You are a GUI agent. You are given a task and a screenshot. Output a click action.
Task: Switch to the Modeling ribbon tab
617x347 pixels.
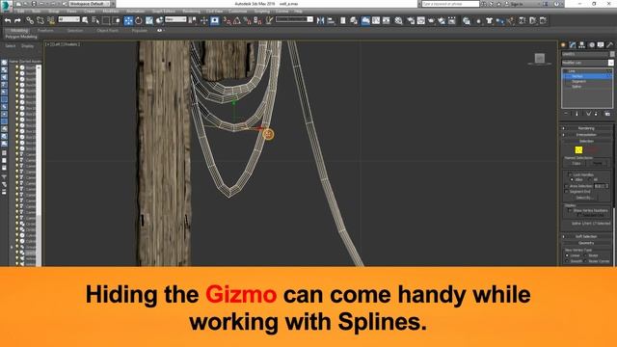pyautogui.click(x=19, y=30)
